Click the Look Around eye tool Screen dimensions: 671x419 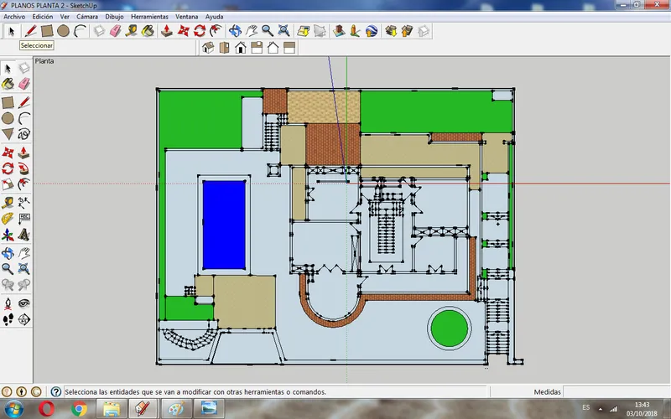24,303
